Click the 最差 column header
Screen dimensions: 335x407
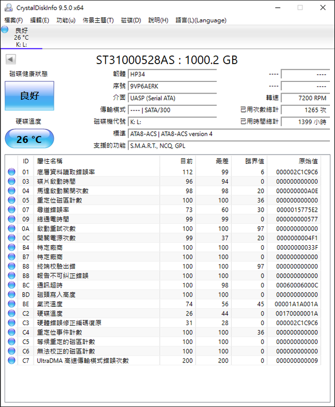(x=213, y=161)
